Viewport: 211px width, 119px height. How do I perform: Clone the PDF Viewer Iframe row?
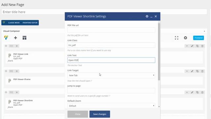(197, 71)
